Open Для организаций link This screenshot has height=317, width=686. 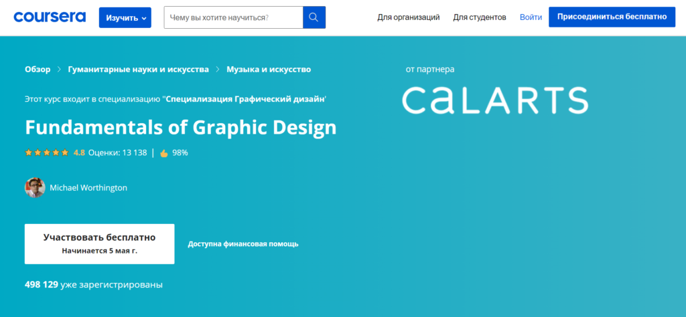point(409,17)
